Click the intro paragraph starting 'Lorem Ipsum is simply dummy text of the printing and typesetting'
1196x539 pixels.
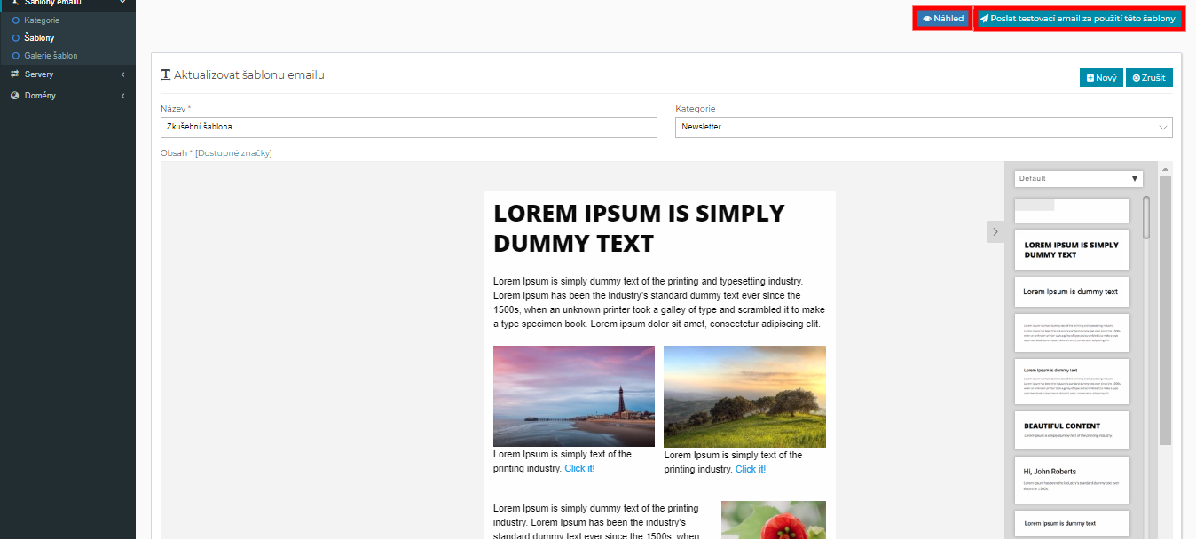[659, 302]
